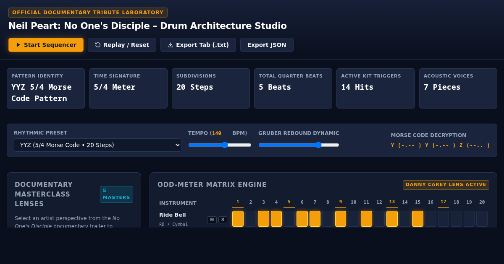Click the Official Documentary Tribute Laboratory badge

tap(88, 13)
